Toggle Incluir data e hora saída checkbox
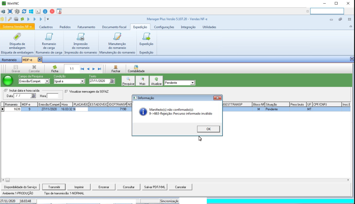 6,90
